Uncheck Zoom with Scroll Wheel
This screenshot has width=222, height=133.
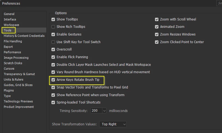coord(157,19)
